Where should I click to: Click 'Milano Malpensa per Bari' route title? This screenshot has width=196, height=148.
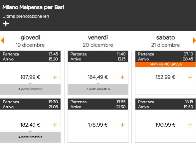coord(33,7)
